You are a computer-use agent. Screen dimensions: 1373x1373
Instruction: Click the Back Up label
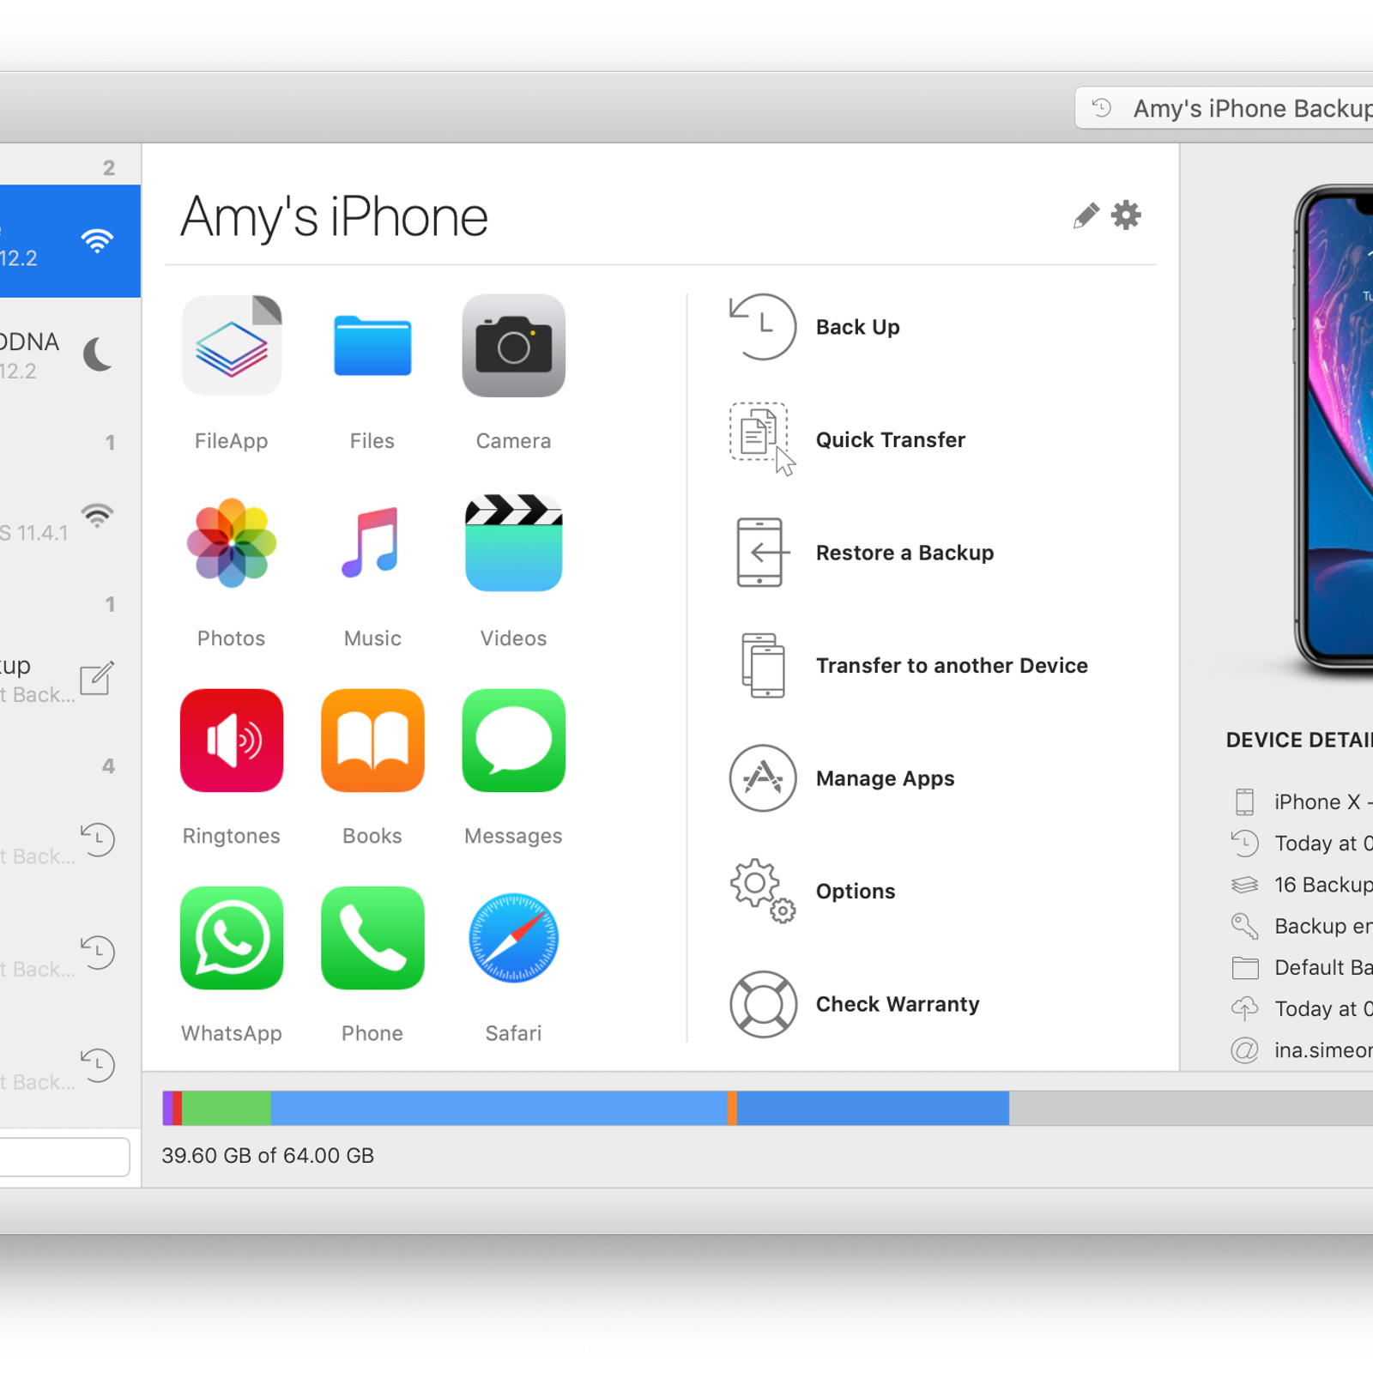coord(857,327)
